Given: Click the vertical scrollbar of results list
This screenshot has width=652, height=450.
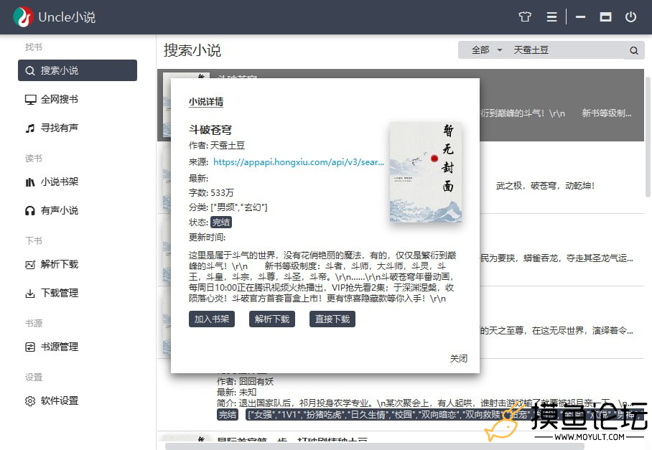Looking at the screenshot, I should tap(648, 136).
